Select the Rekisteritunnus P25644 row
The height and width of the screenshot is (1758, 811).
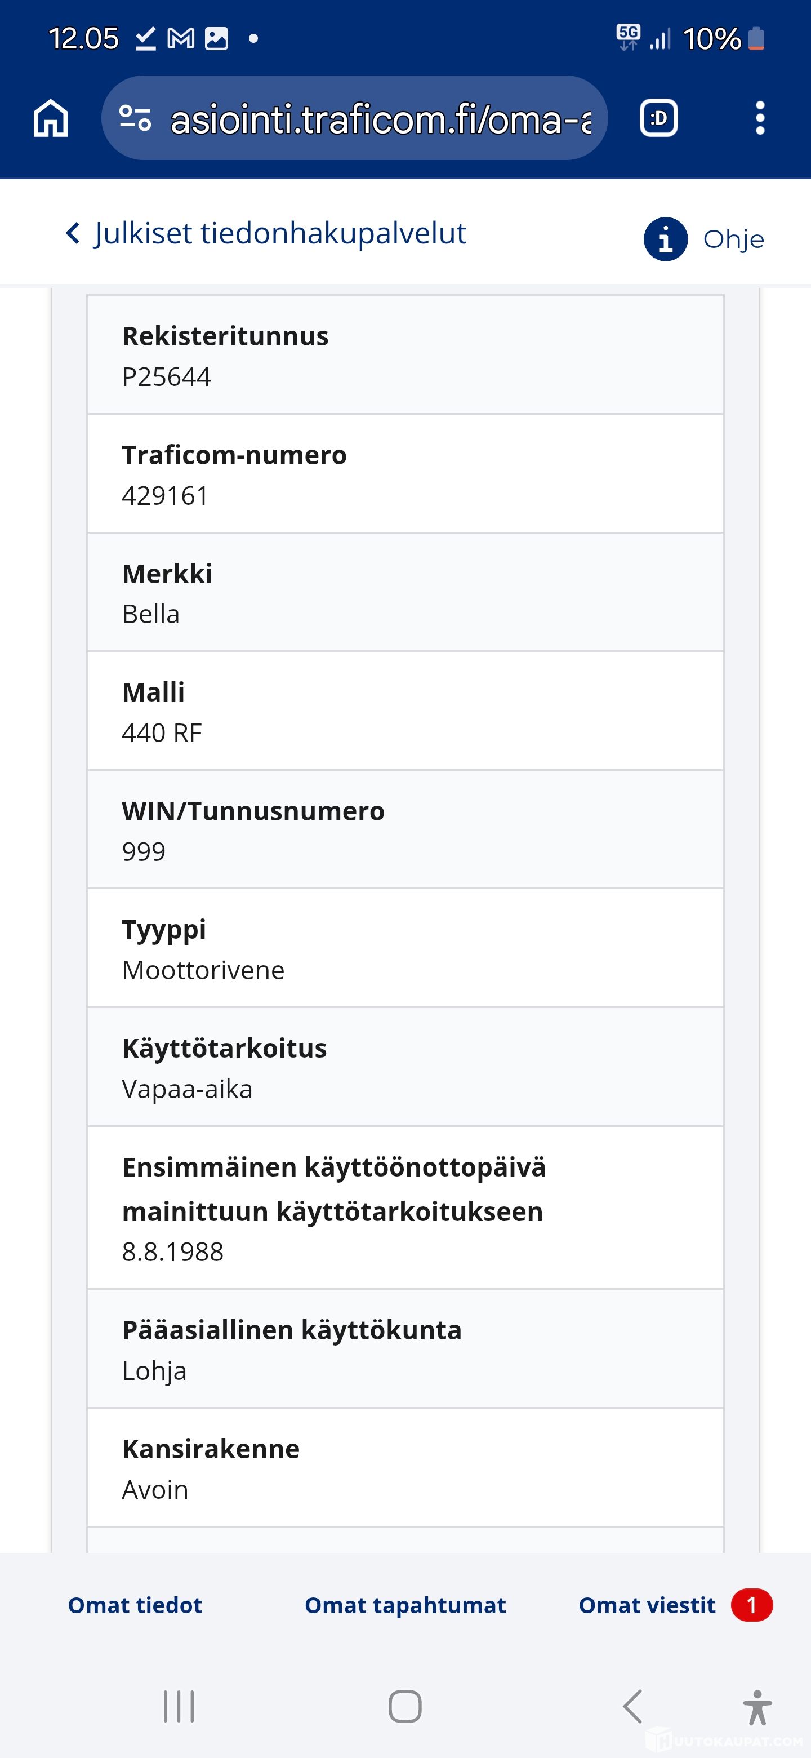pyautogui.click(x=405, y=355)
